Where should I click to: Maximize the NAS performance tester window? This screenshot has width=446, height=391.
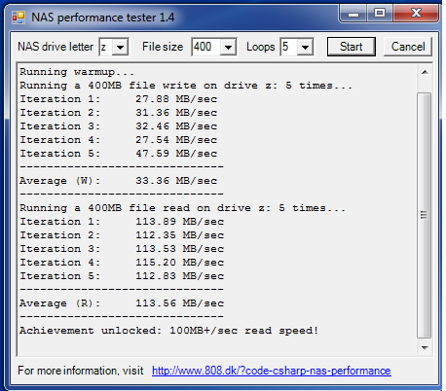(x=380, y=14)
